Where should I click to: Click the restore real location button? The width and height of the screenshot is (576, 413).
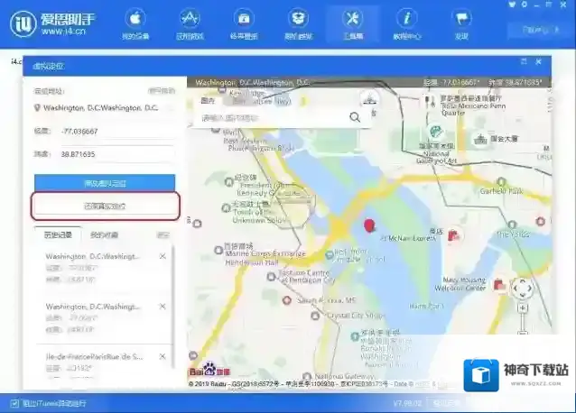tap(105, 206)
